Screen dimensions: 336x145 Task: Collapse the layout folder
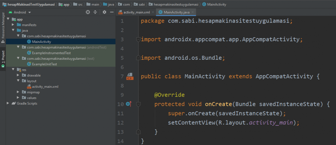point(18,81)
